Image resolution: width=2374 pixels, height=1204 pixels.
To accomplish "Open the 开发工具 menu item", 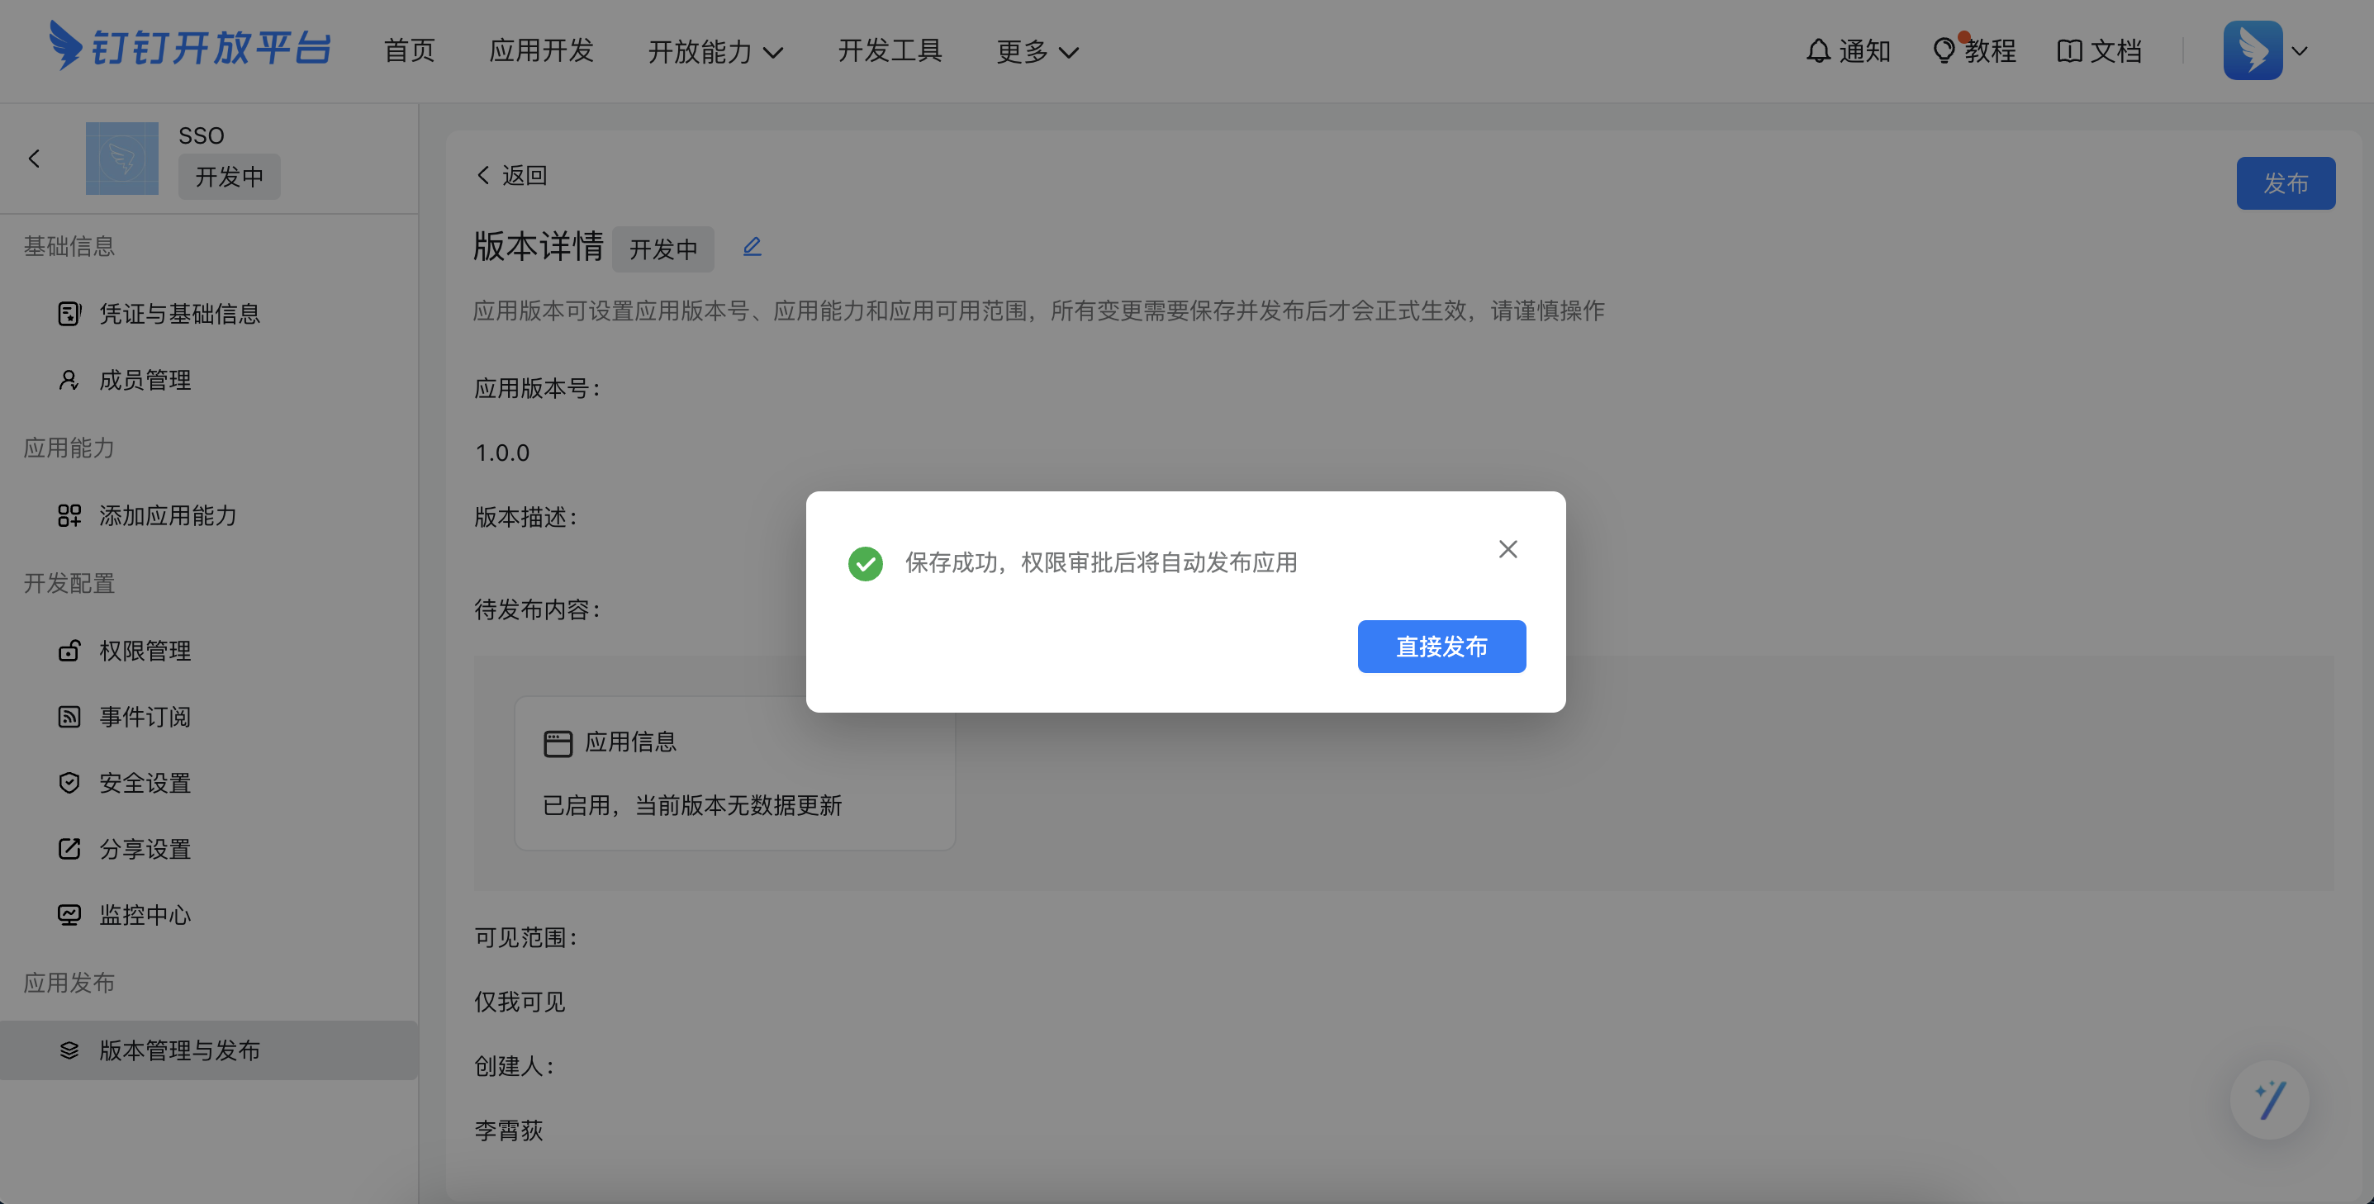I will 890,50.
